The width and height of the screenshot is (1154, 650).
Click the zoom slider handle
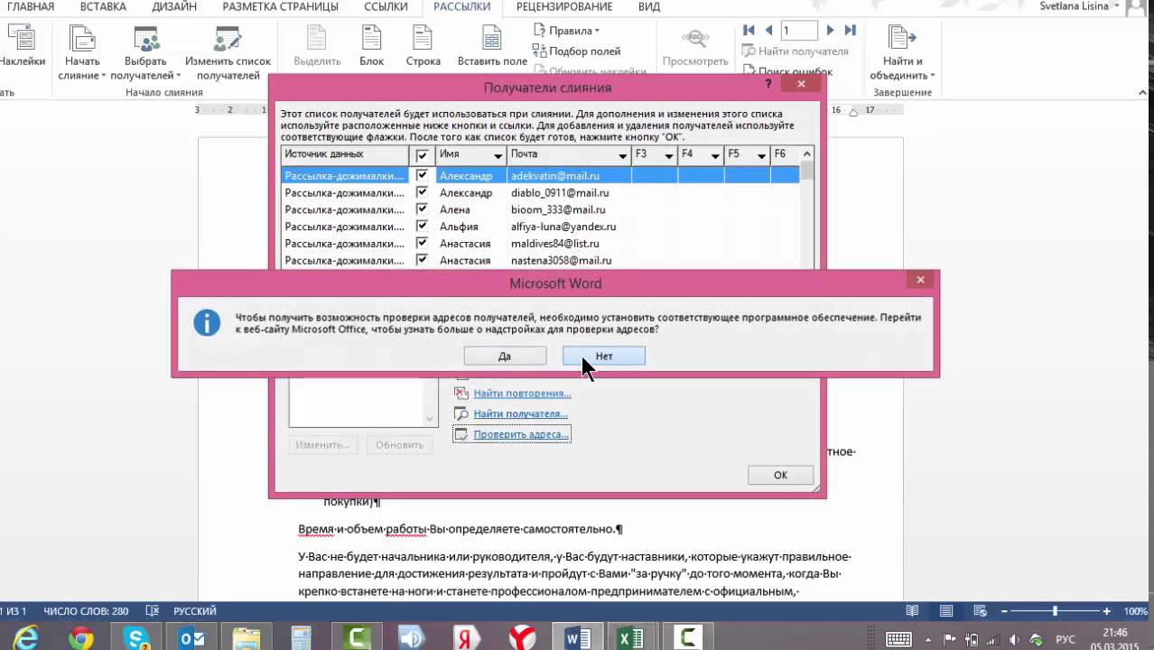(x=1055, y=611)
